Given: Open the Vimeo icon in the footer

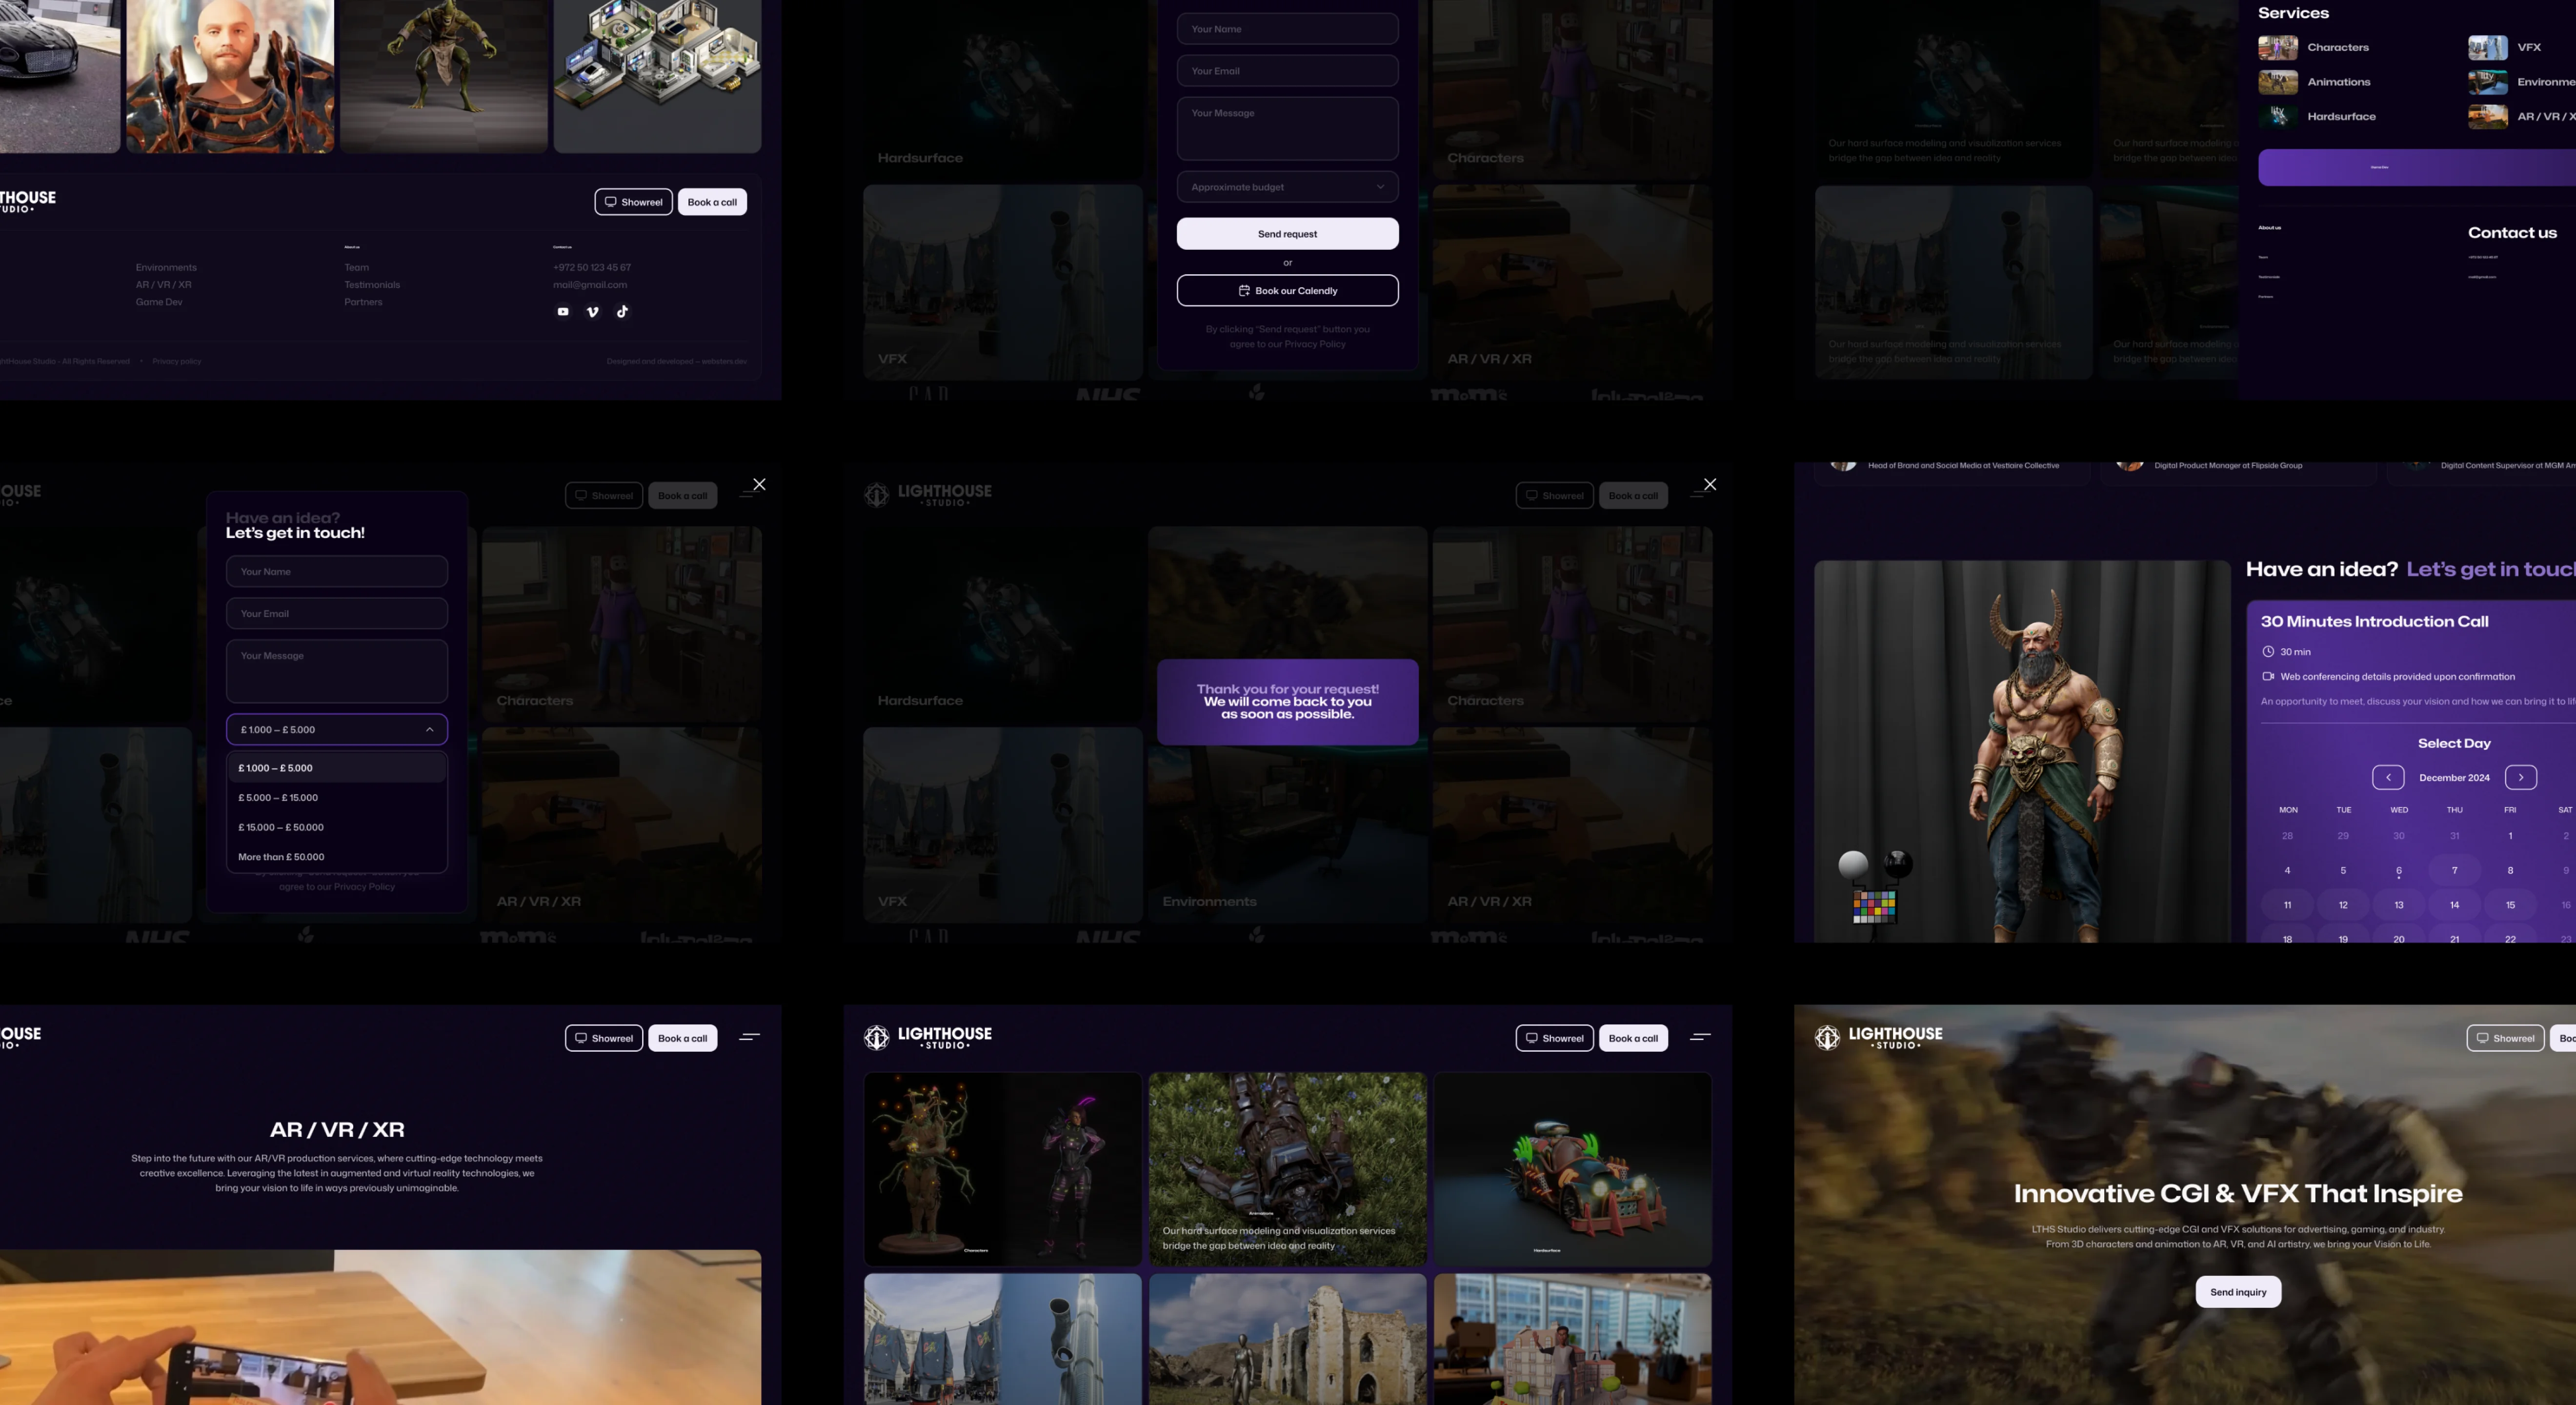Looking at the screenshot, I should (x=593, y=312).
